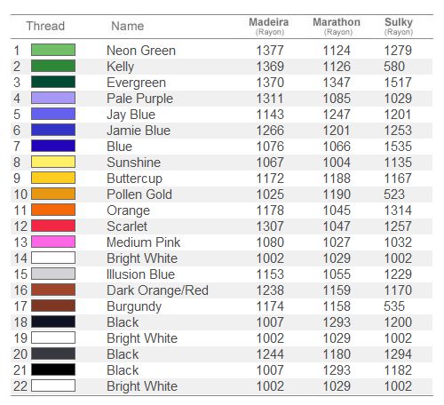The height and width of the screenshot is (405, 444).
Task: Select the Illusion Blue swatch
Action: [x=53, y=274]
